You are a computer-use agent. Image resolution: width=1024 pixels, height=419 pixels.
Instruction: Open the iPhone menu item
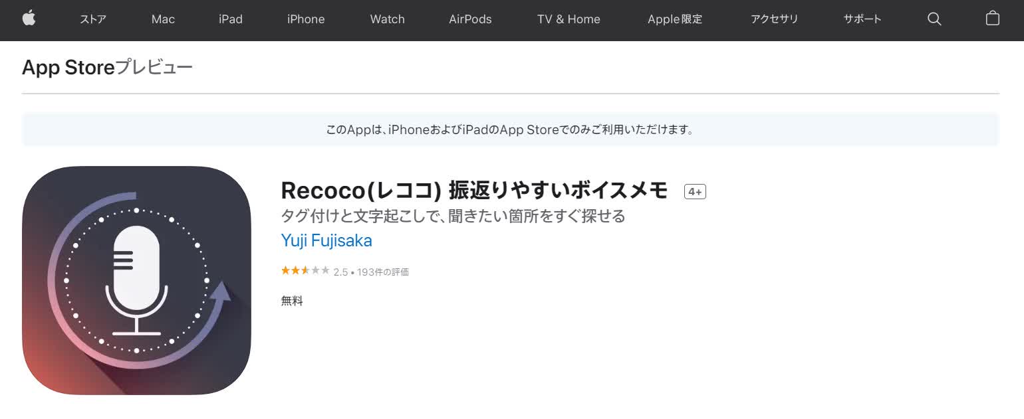(306, 19)
